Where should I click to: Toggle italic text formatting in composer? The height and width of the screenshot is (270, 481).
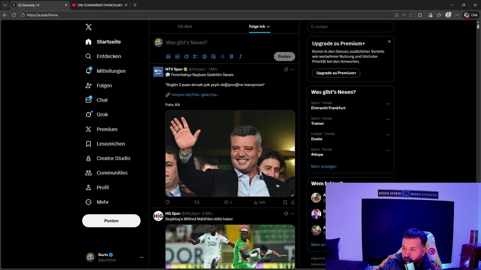coord(240,57)
